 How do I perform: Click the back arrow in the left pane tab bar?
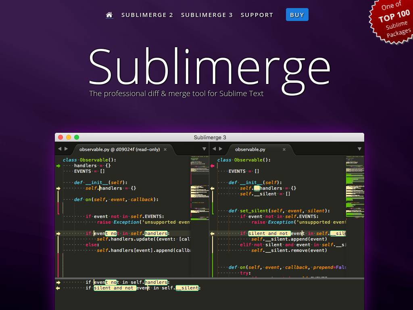click(59, 149)
